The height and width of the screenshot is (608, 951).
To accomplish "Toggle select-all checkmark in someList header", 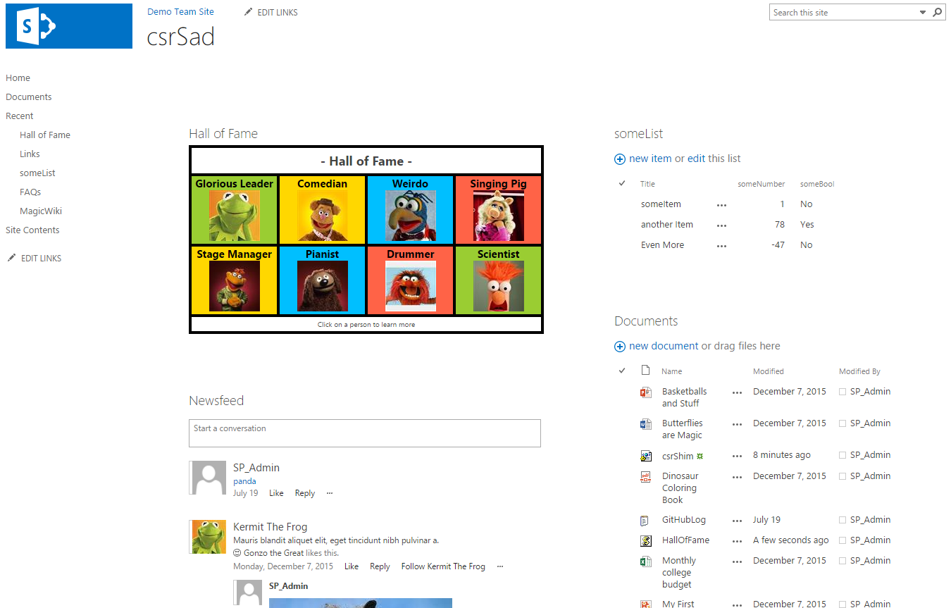I will click(622, 184).
